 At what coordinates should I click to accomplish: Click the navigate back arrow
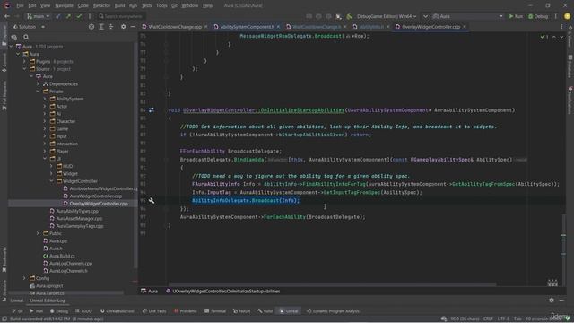coord(7,16)
